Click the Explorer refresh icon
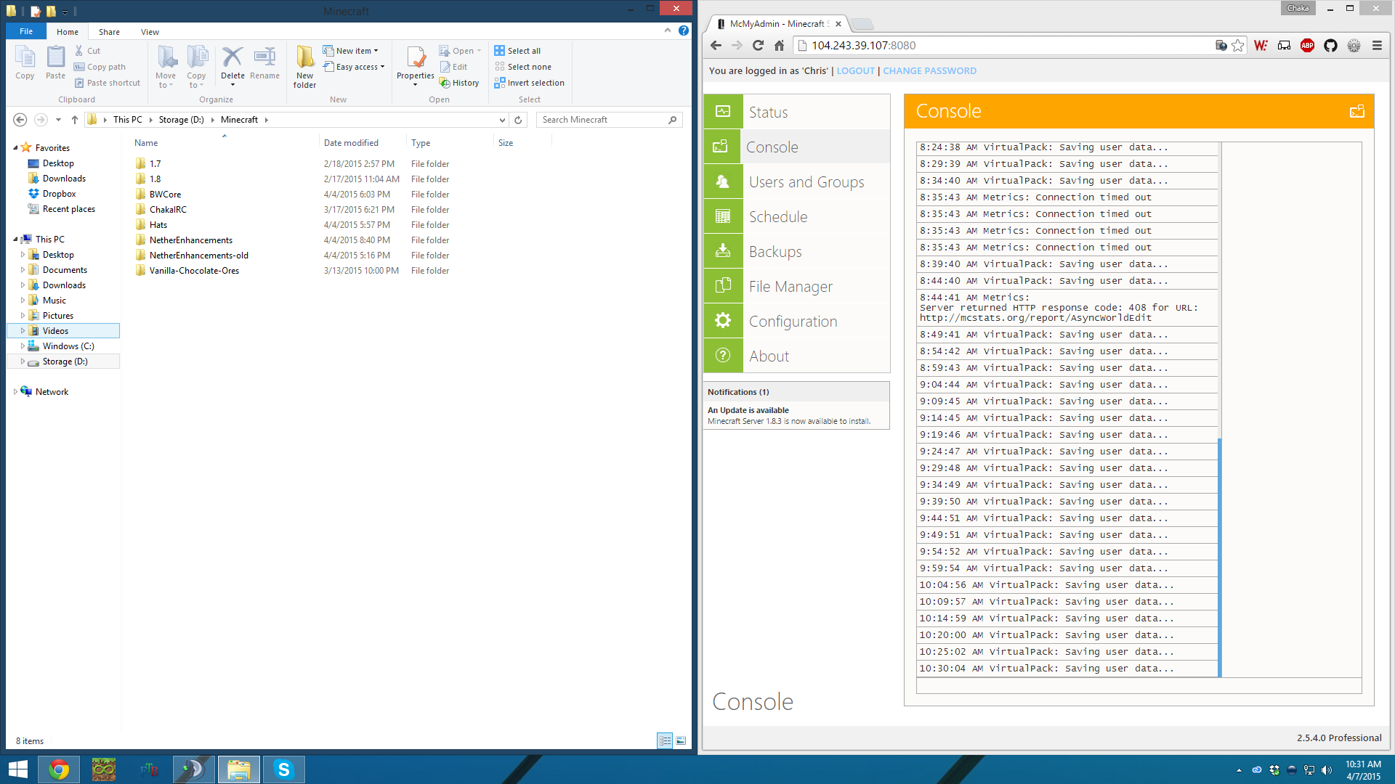The height and width of the screenshot is (784, 1395). click(518, 120)
